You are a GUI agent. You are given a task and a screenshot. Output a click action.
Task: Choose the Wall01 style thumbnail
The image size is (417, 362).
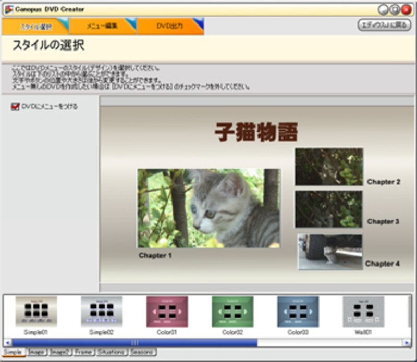(x=363, y=311)
